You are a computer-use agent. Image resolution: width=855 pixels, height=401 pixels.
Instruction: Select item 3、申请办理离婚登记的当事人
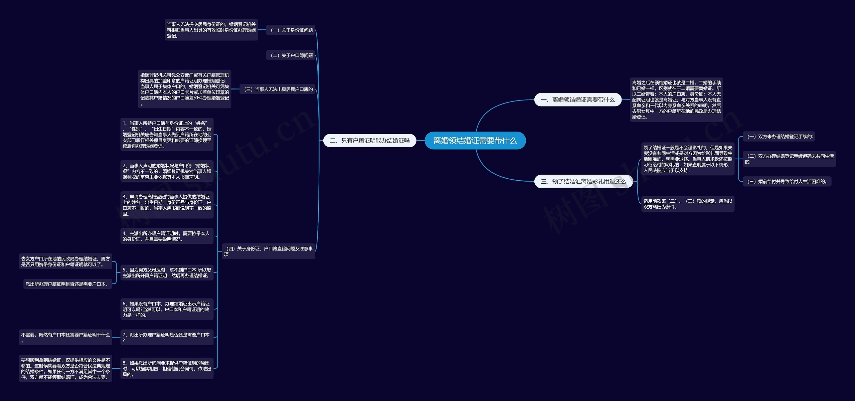tap(167, 205)
